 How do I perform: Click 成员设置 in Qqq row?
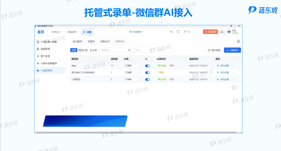pos(223,66)
